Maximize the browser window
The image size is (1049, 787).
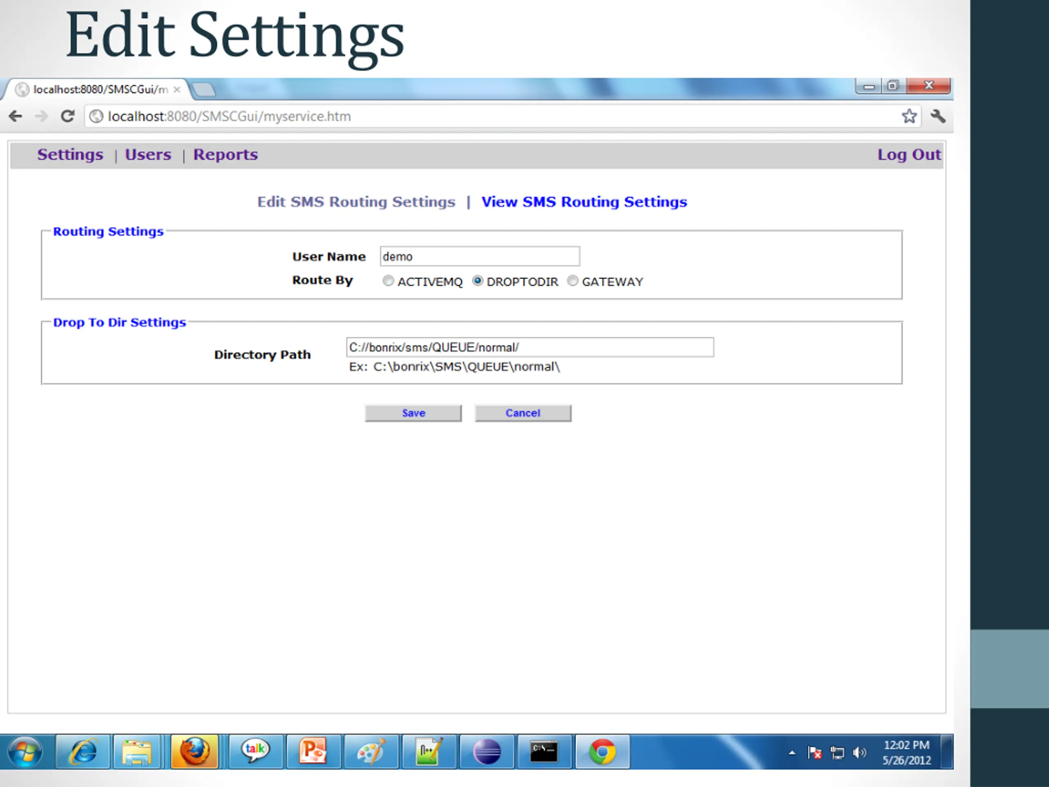pos(893,86)
